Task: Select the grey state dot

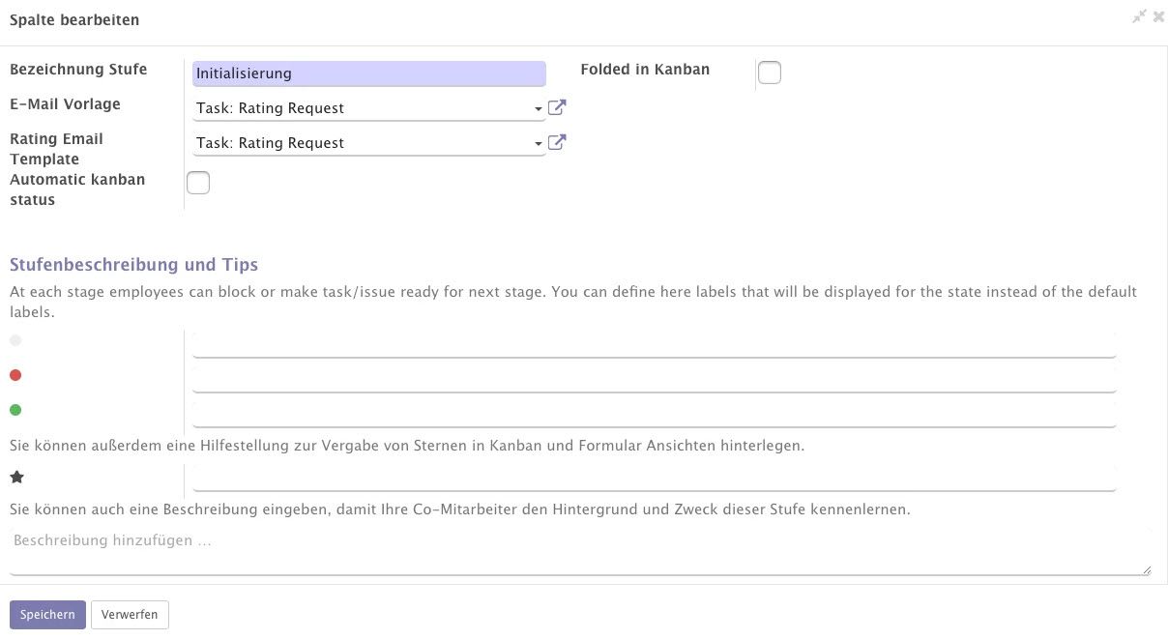Action: 15,339
